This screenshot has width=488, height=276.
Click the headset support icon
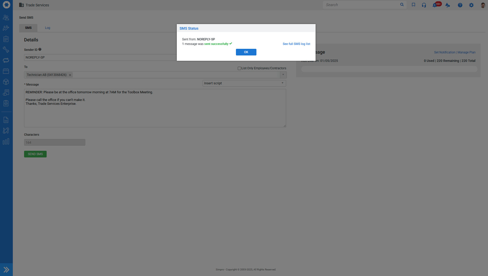click(424, 5)
